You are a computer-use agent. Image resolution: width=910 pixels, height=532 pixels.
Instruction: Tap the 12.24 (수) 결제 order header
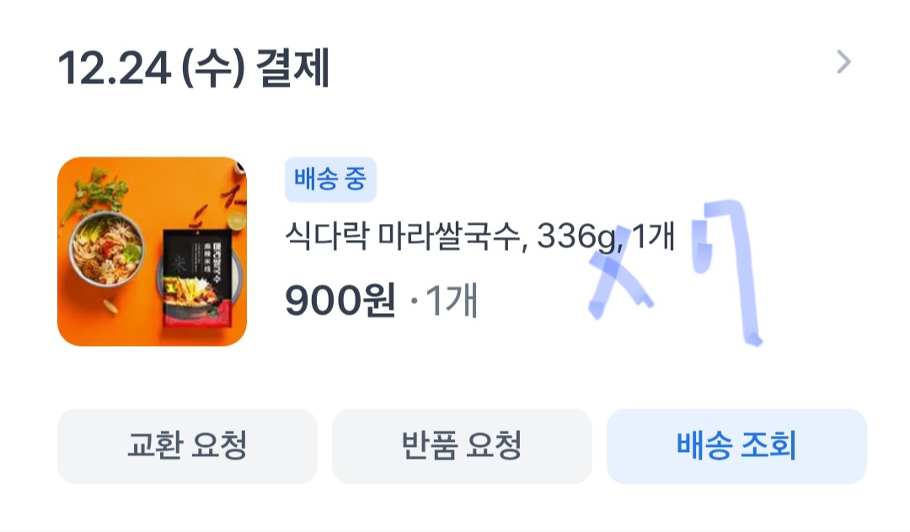click(194, 68)
